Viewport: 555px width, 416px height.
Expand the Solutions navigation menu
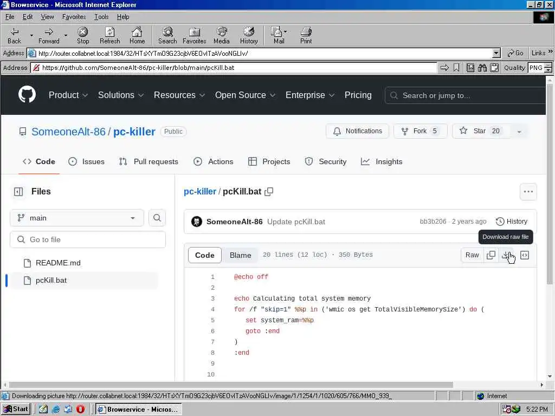[x=121, y=95]
